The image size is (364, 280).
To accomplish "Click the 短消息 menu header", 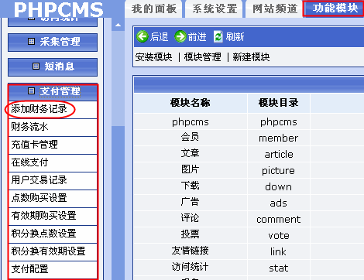I will pyautogui.click(x=53, y=67).
